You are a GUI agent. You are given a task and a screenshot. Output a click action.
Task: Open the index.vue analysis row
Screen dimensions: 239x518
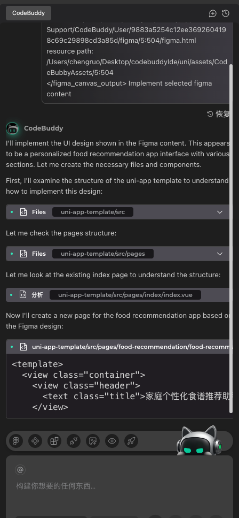coord(119,295)
